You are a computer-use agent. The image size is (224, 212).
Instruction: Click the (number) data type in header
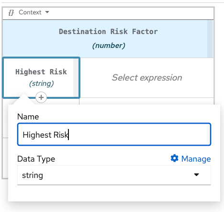click(109, 46)
